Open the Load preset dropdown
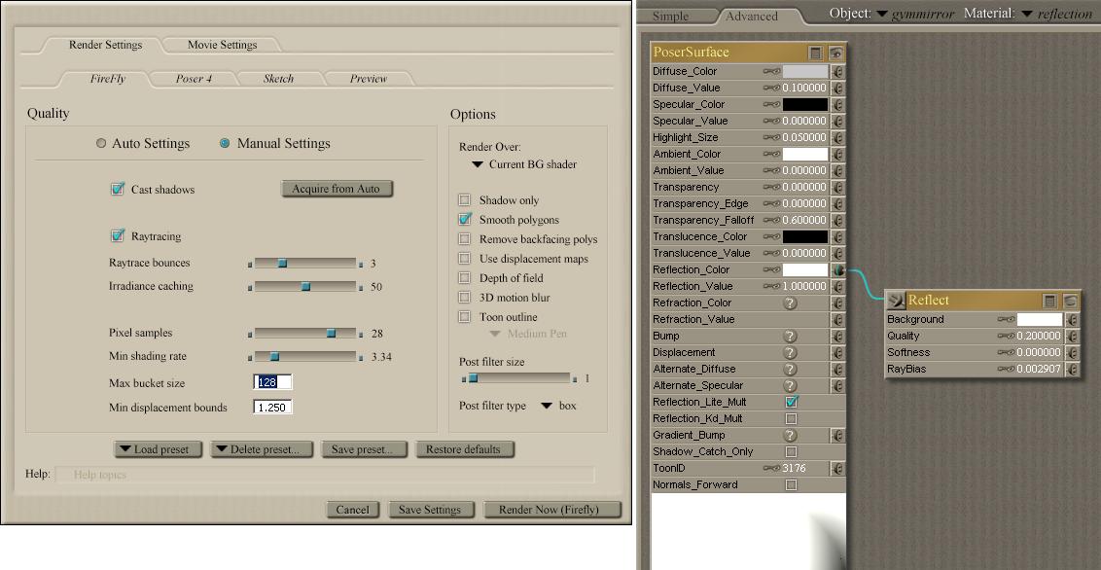1101x570 pixels. 158,449
